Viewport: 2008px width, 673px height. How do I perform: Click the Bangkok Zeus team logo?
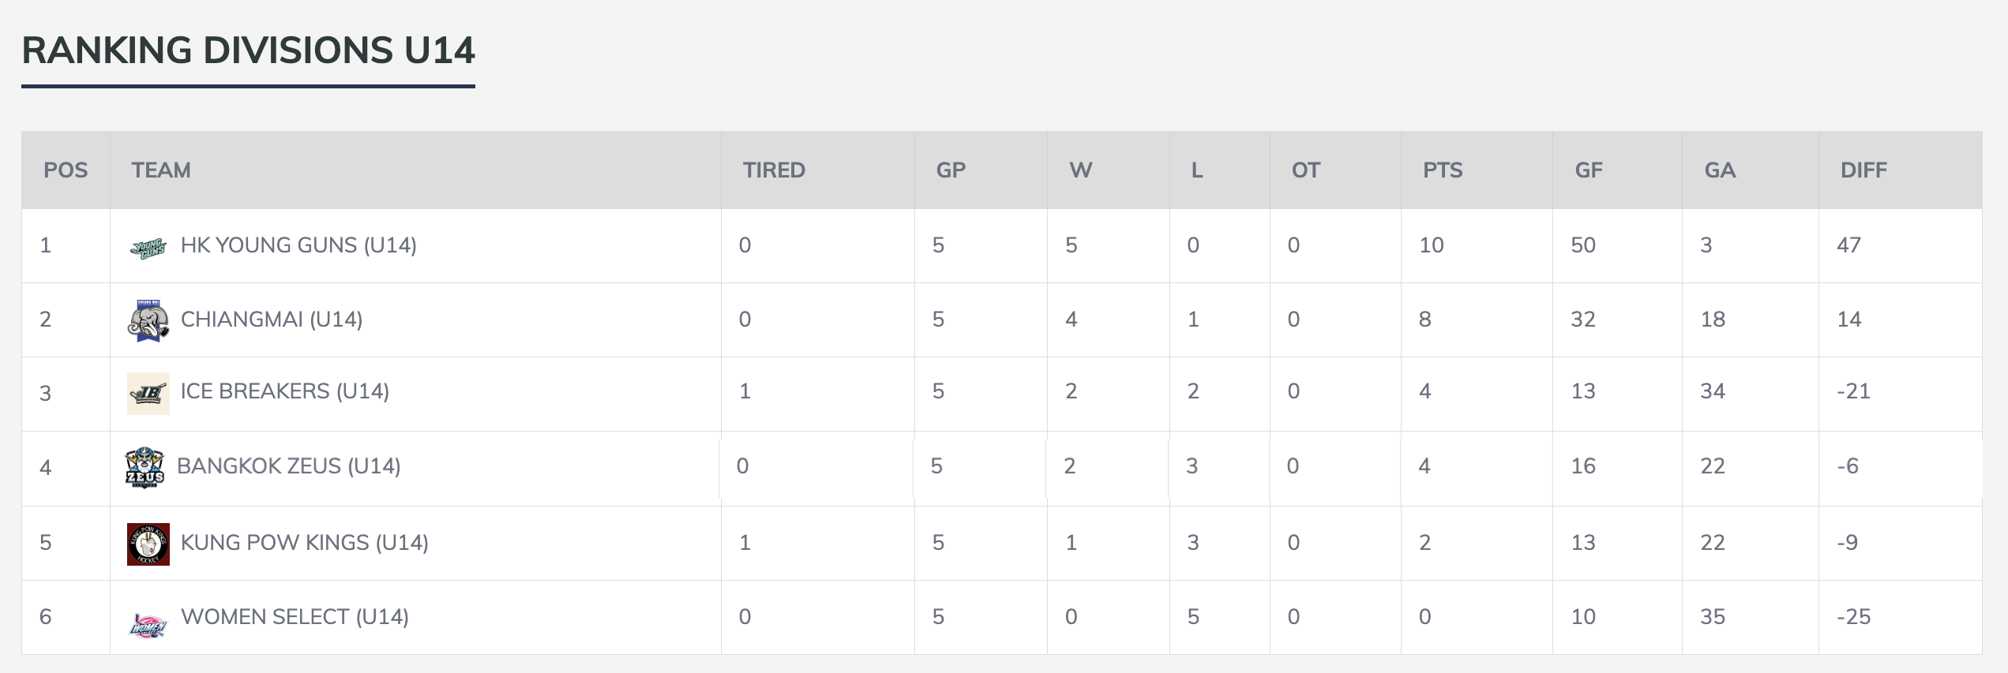pyautogui.click(x=145, y=467)
